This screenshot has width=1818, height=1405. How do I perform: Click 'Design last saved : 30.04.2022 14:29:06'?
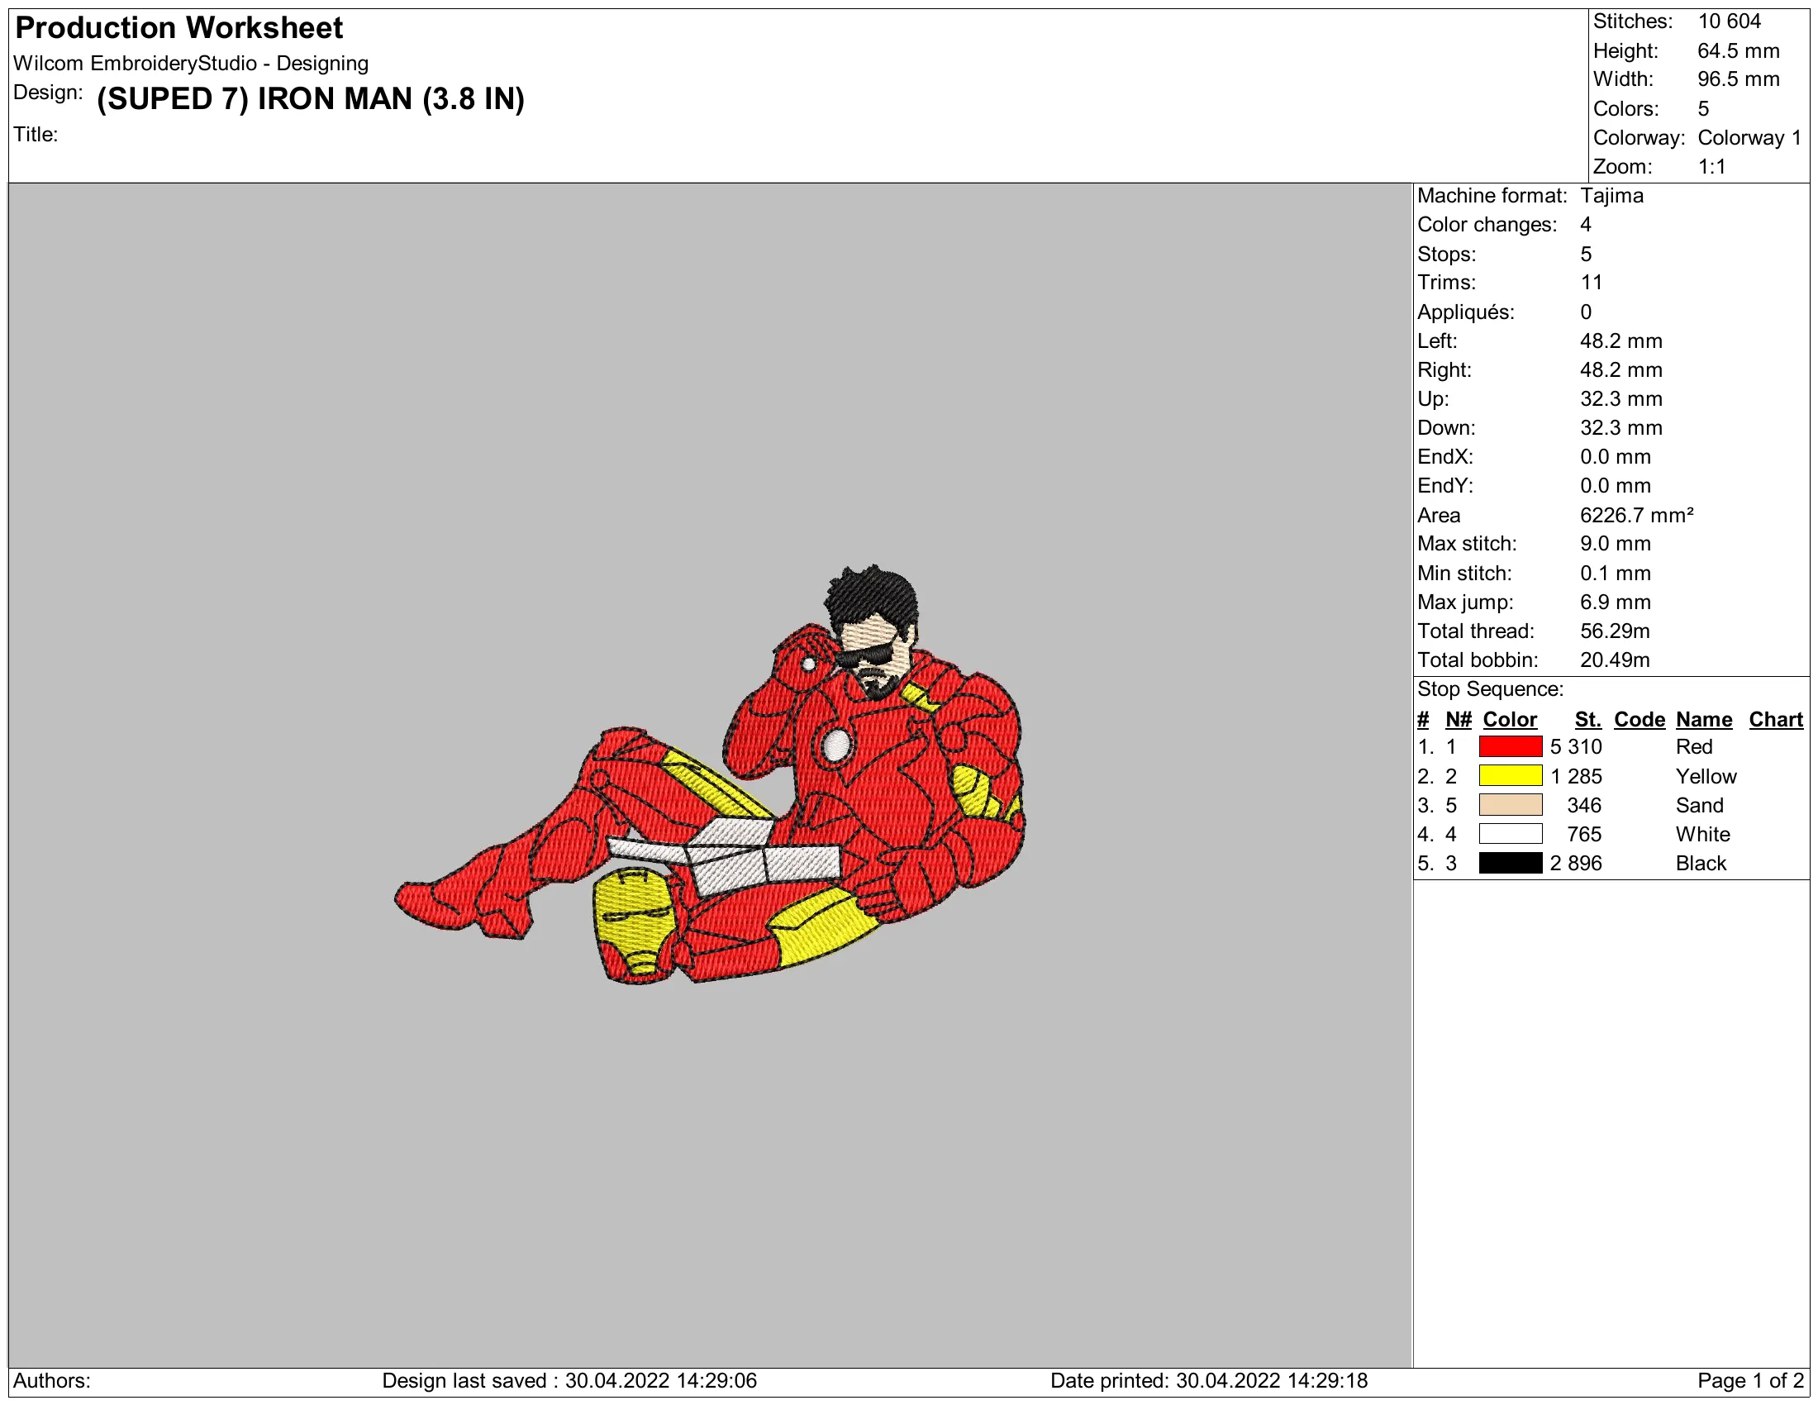569,1381
